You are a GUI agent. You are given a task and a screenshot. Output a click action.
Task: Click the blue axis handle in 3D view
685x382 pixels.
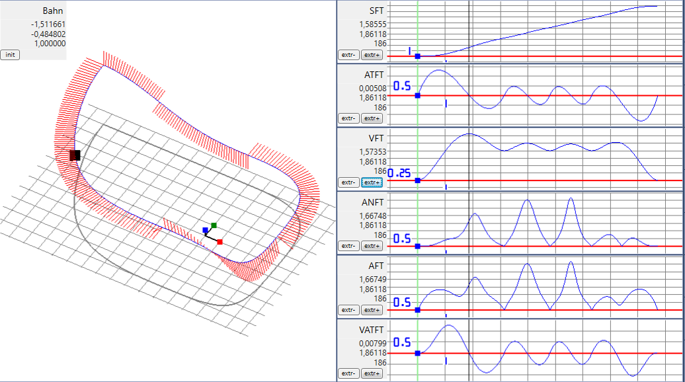click(x=206, y=230)
